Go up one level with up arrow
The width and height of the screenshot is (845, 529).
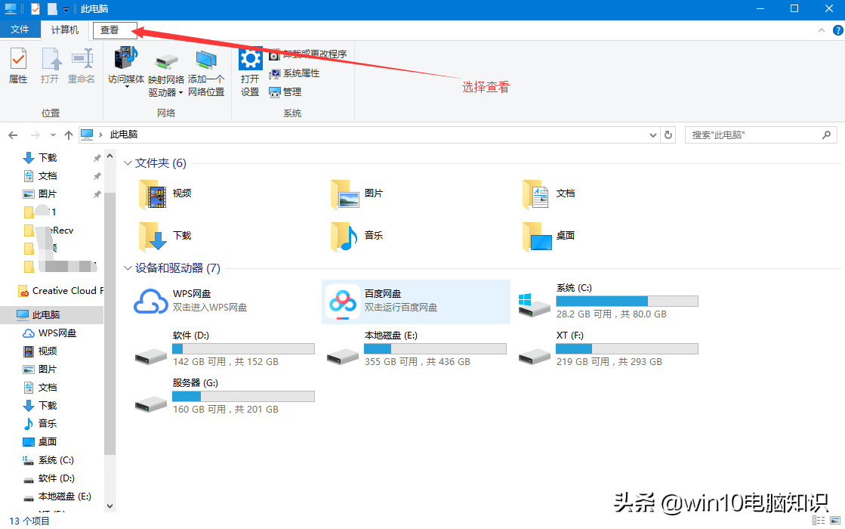[69, 135]
